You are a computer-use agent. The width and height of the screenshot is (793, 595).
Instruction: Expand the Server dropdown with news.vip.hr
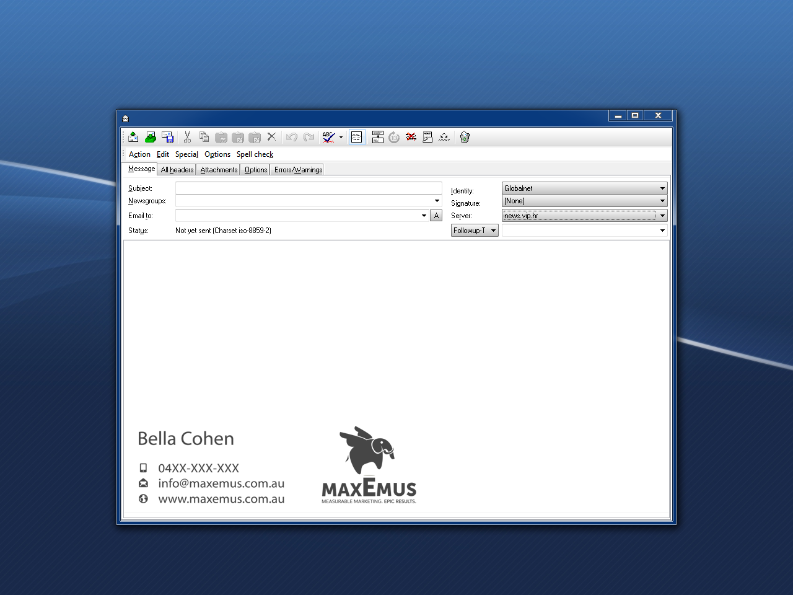(662, 216)
